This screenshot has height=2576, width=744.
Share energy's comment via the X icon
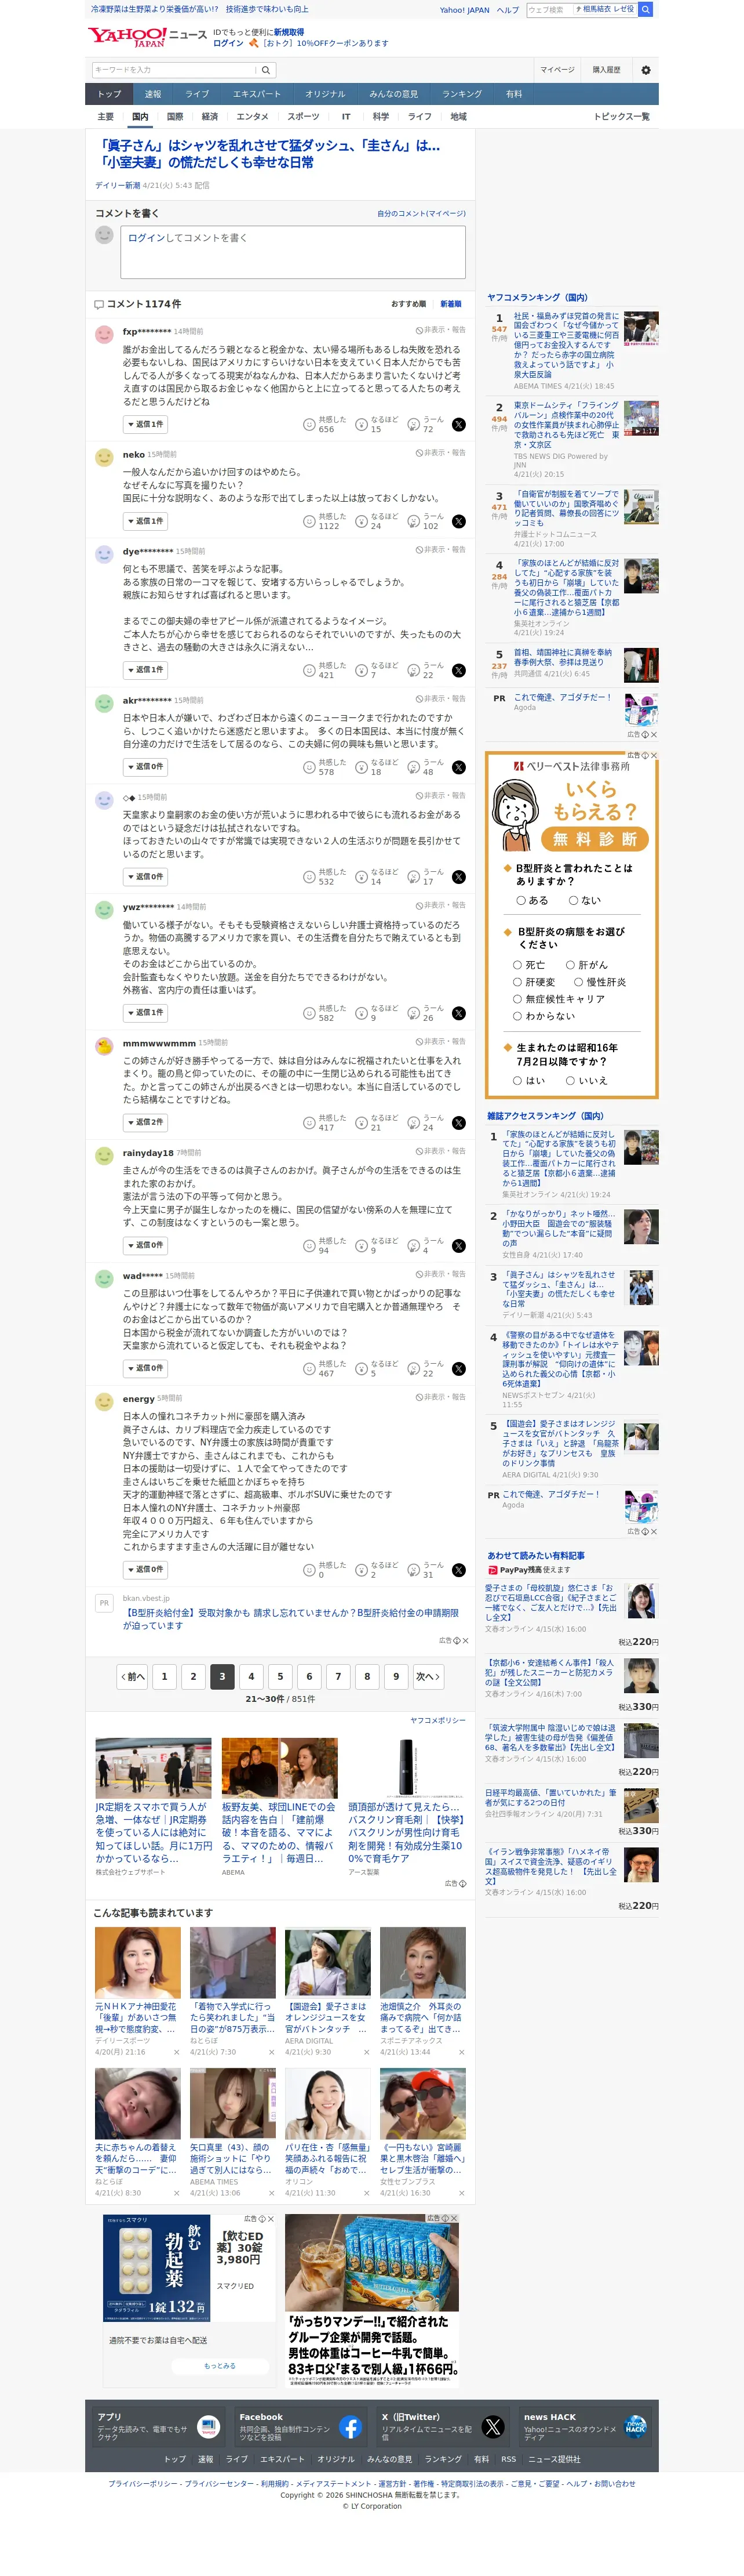pyautogui.click(x=458, y=1571)
